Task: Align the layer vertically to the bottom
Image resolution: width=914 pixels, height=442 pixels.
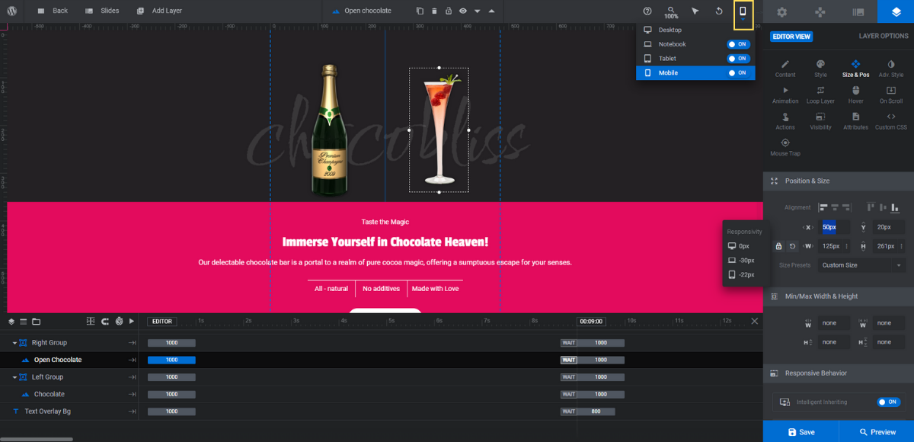Action: (x=895, y=207)
